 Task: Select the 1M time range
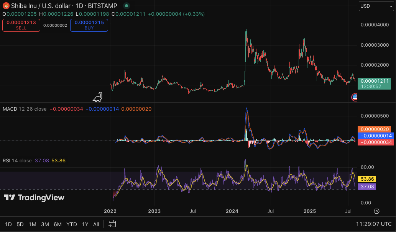point(32,224)
